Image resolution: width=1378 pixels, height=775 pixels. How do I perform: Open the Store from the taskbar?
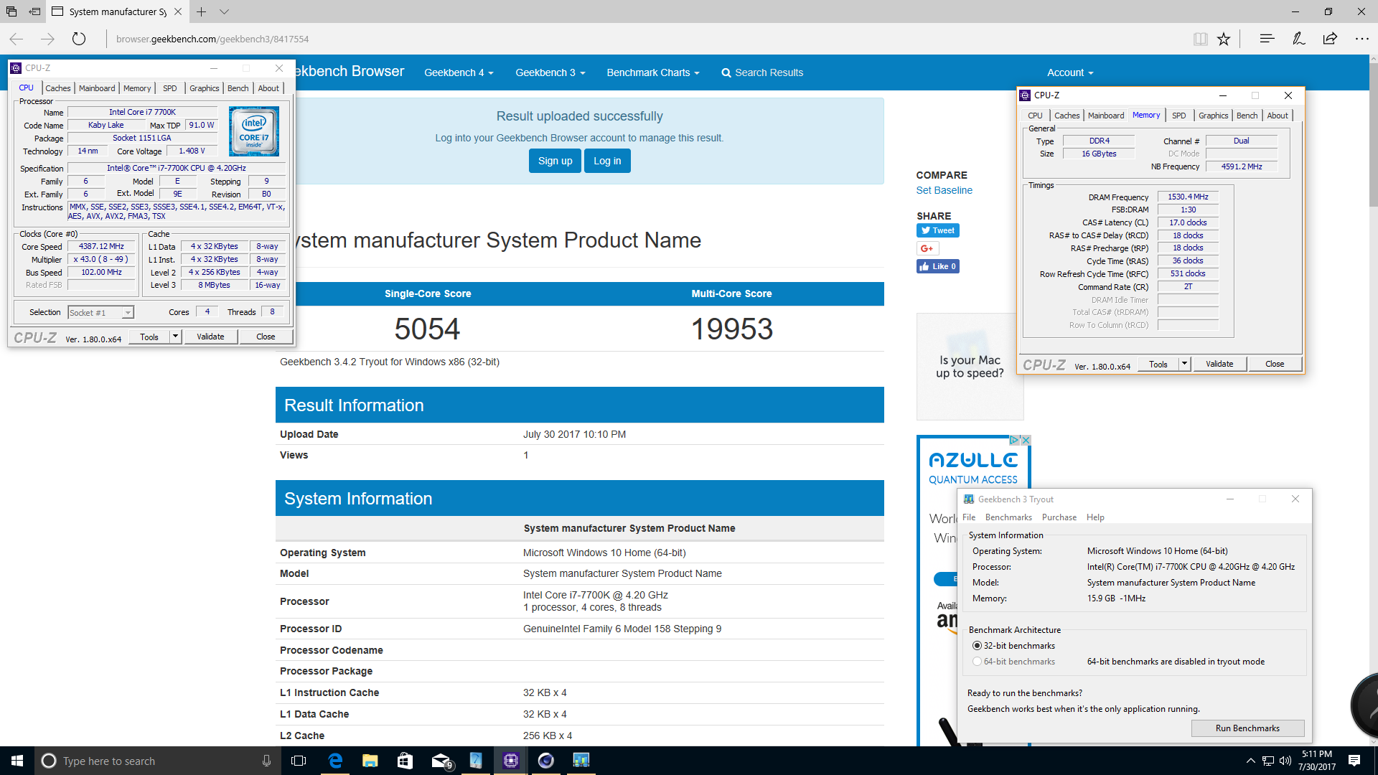pos(405,761)
